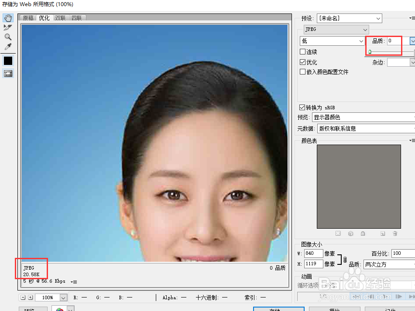Viewport: 415px width, 311px height.
Task: Click the zoom-in plus button near zoom level
Action: tap(29, 297)
